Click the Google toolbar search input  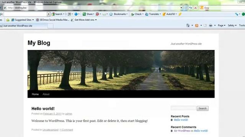[25, 14]
